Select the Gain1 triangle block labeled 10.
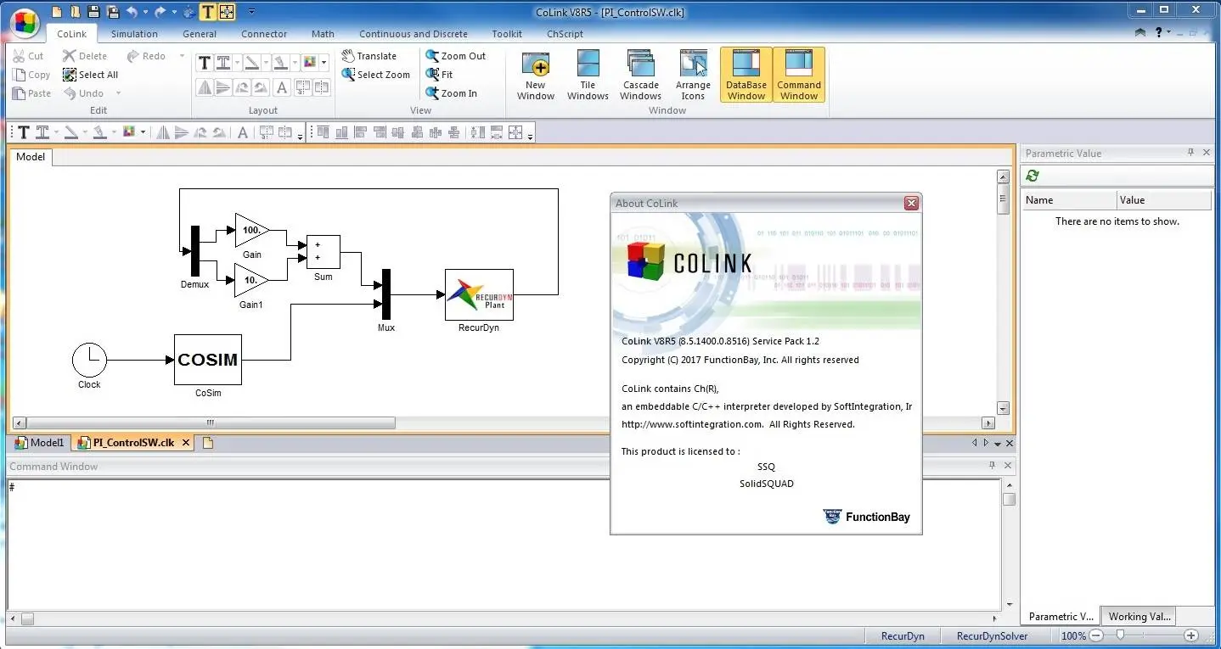This screenshot has width=1221, height=649. click(x=251, y=280)
